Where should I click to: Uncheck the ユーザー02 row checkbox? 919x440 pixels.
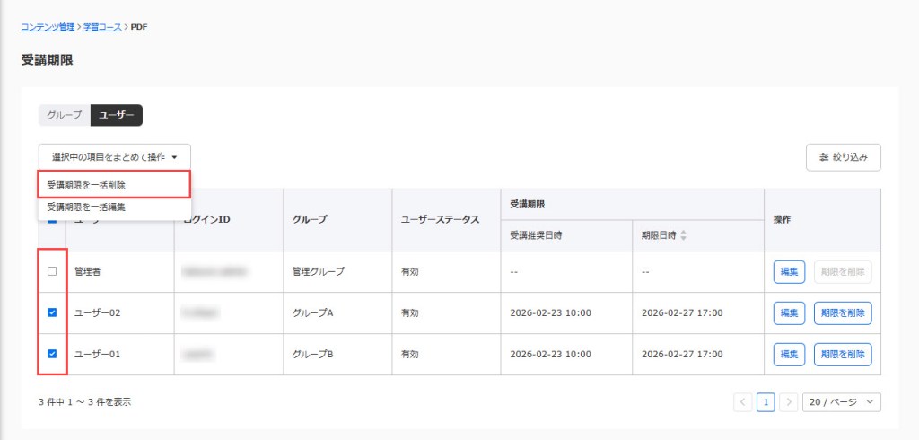pos(52,312)
